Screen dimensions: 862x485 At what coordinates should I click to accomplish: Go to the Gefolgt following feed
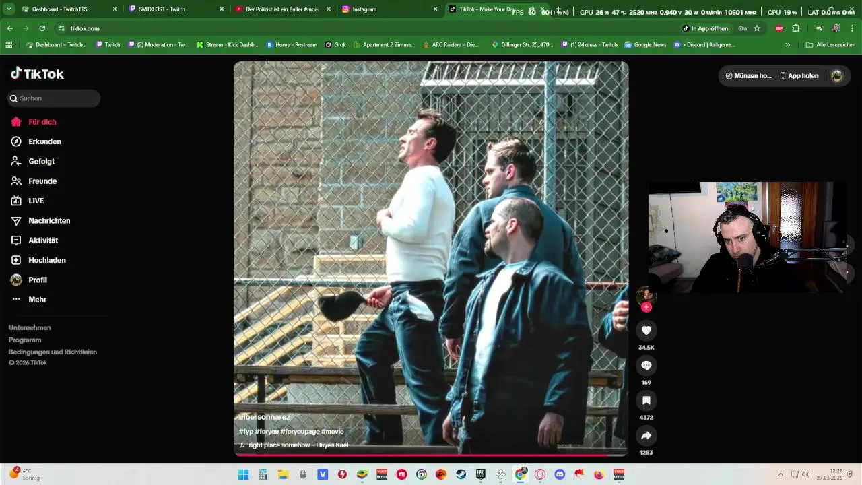point(33,162)
